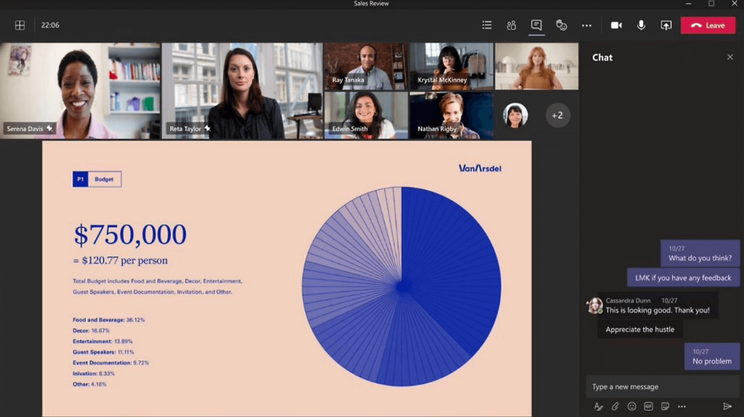This screenshot has height=417, width=744.
Task: Click 'Entertainment: 13.89%' line
Action: [x=102, y=341]
